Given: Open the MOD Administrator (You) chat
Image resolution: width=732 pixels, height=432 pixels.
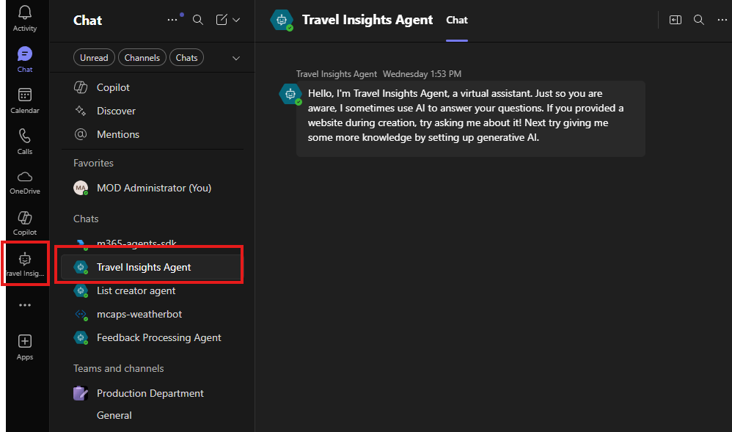Looking at the screenshot, I should (x=153, y=188).
